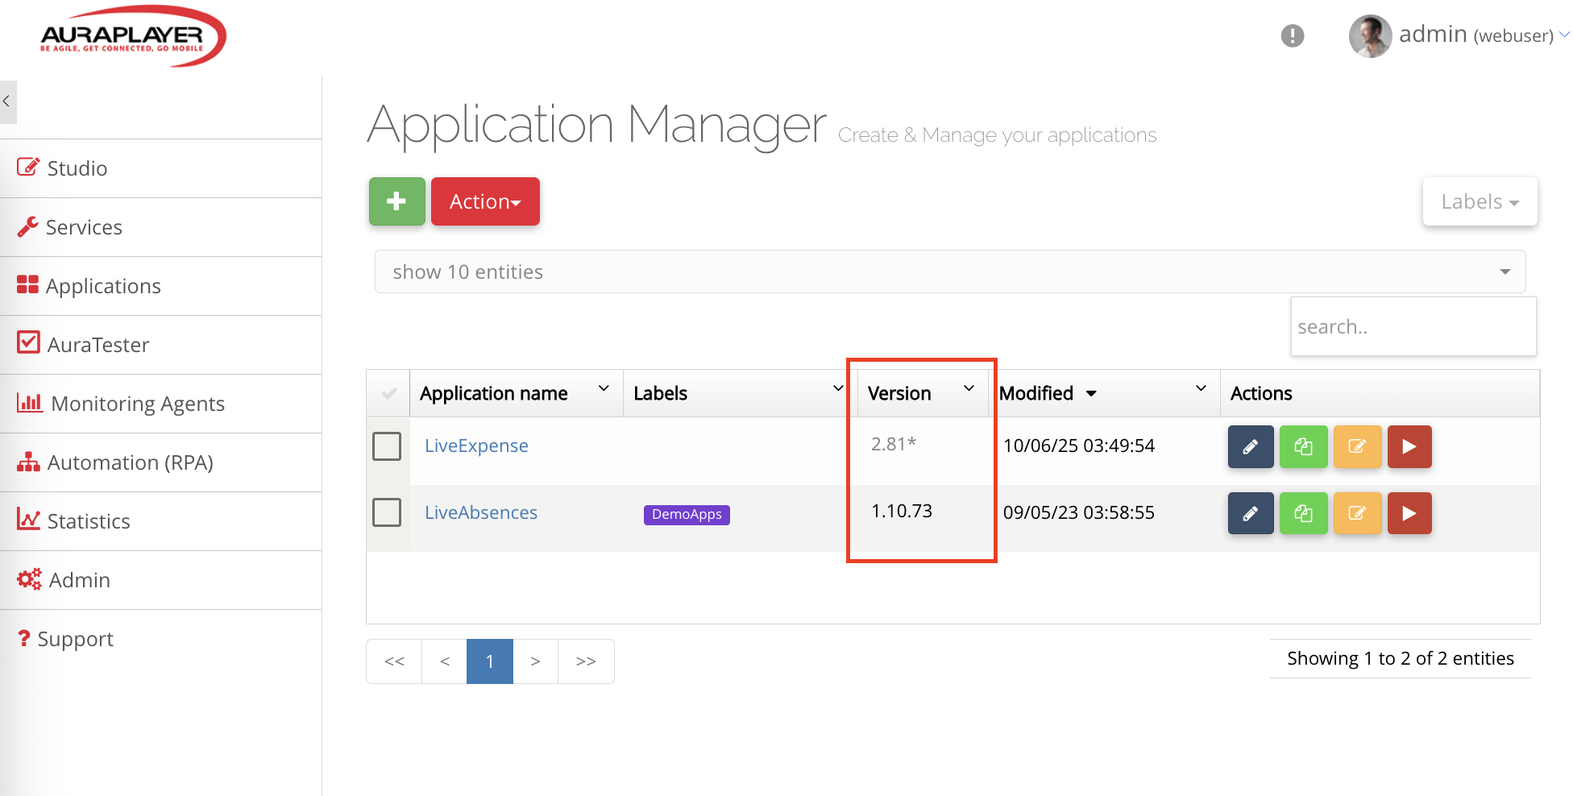The height and width of the screenshot is (796, 1573).
Task: Edit LiveExpense with pencil icon
Action: coord(1251,446)
